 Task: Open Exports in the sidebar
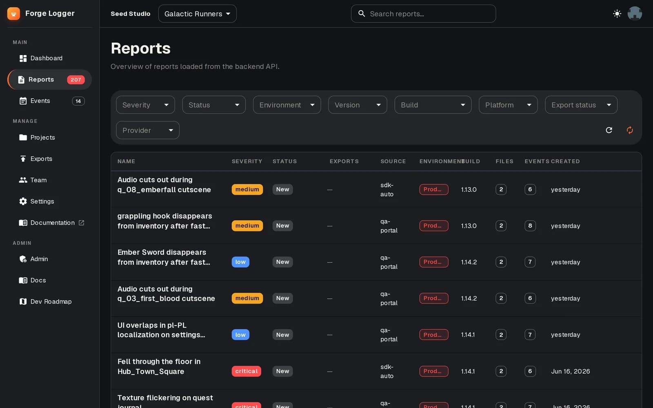point(49,159)
